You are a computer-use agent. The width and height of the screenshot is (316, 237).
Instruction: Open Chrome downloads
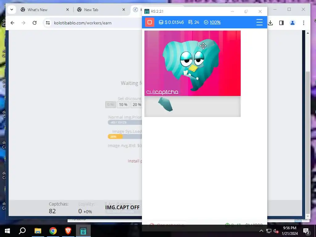pos(270,23)
